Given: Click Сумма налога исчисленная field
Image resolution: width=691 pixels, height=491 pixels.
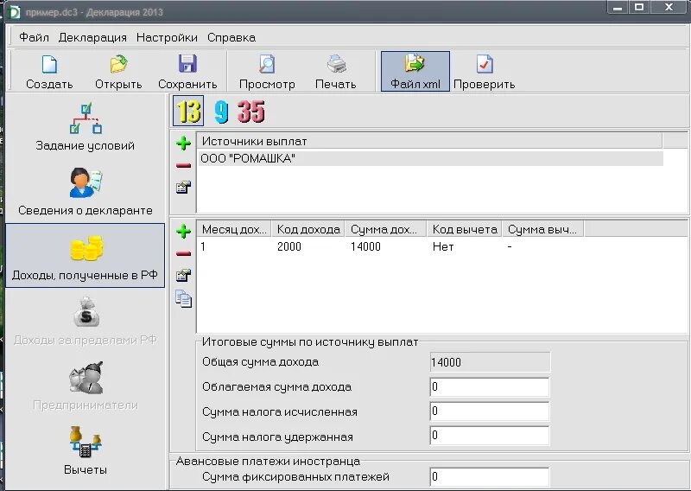Looking at the screenshot, I should (x=490, y=411).
